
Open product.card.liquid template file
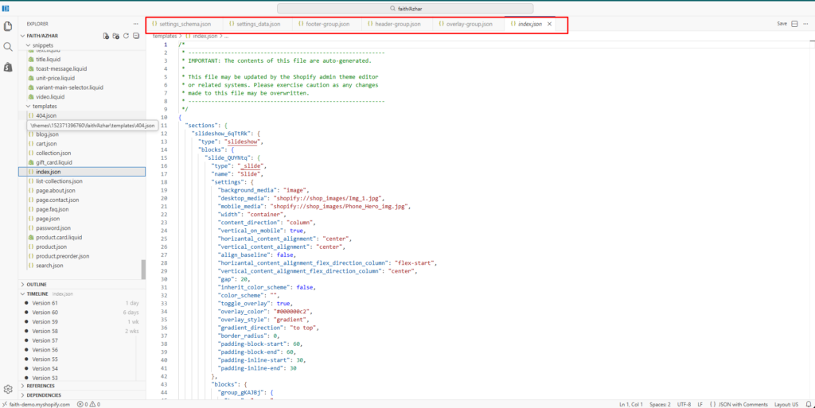tap(59, 237)
